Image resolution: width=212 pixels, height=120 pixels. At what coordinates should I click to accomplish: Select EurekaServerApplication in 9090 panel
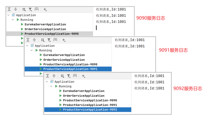pos(45,25)
